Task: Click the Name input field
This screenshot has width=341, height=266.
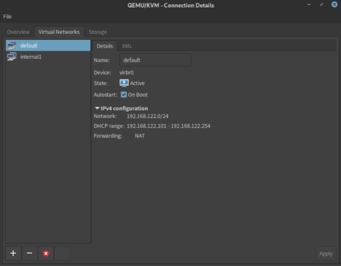Action: [x=155, y=60]
